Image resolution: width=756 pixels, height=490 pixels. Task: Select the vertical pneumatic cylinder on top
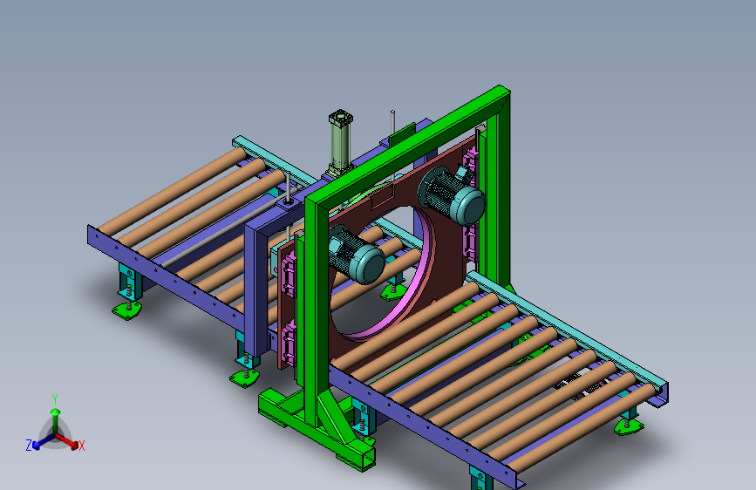coord(340,142)
